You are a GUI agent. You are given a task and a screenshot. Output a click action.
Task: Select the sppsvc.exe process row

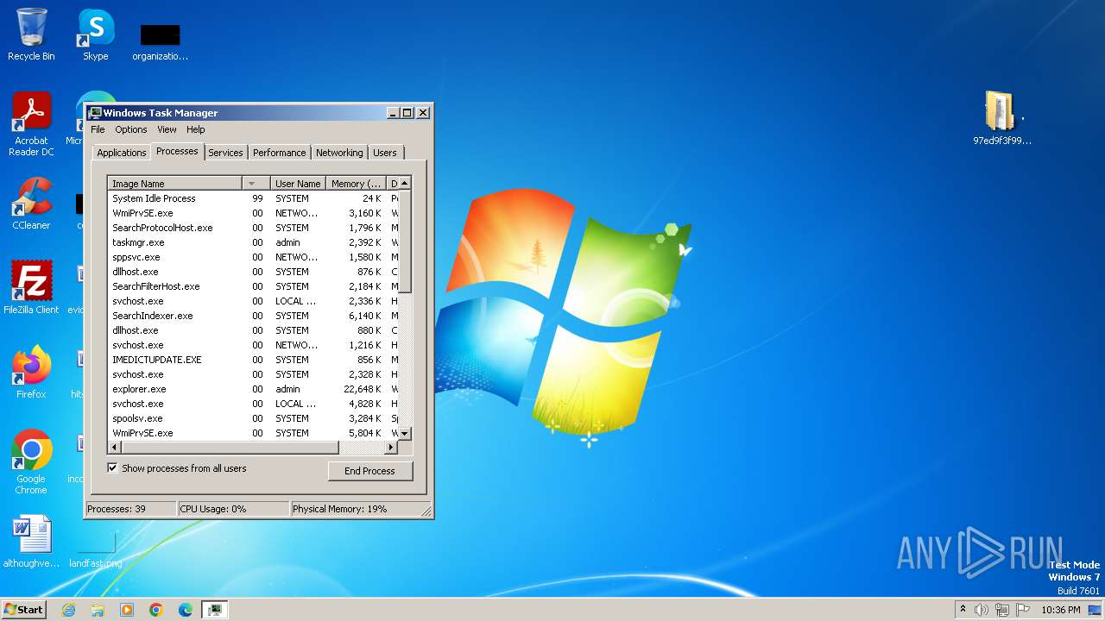click(253, 257)
